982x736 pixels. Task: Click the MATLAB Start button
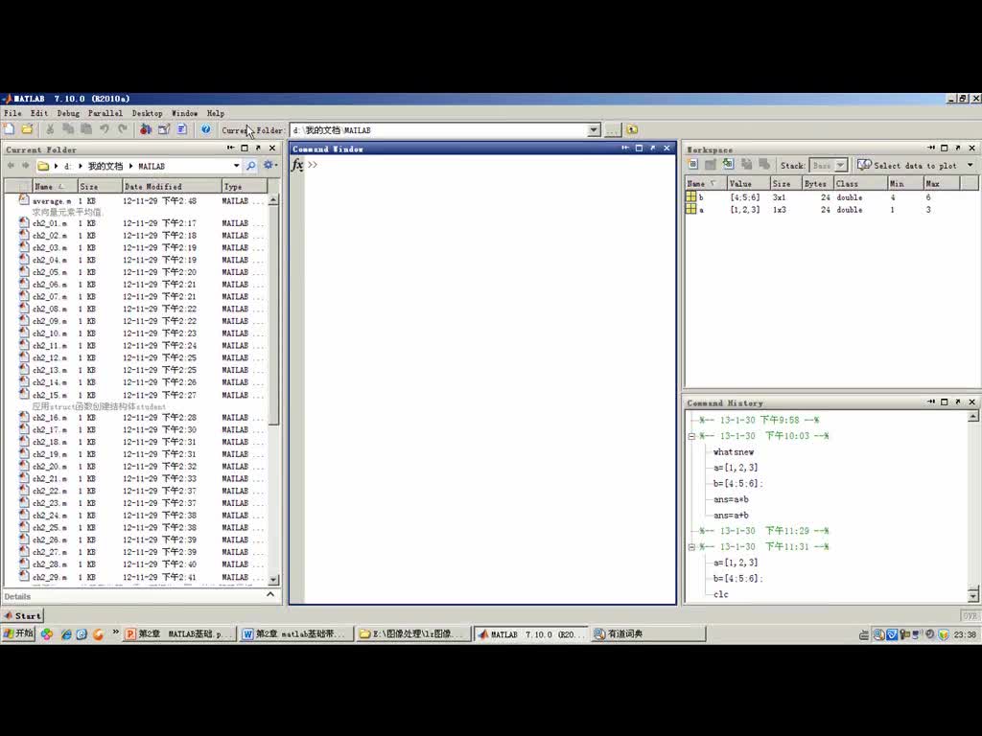23,616
